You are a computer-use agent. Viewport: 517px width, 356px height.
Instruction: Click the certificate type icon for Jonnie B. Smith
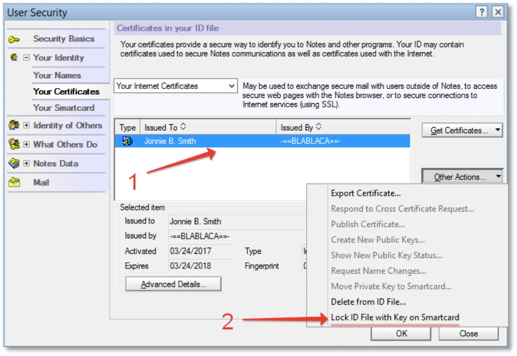coord(128,141)
